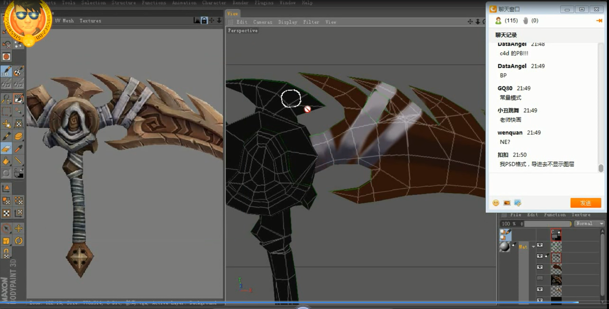Click the orange 发送 send button

click(x=586, y=203)
